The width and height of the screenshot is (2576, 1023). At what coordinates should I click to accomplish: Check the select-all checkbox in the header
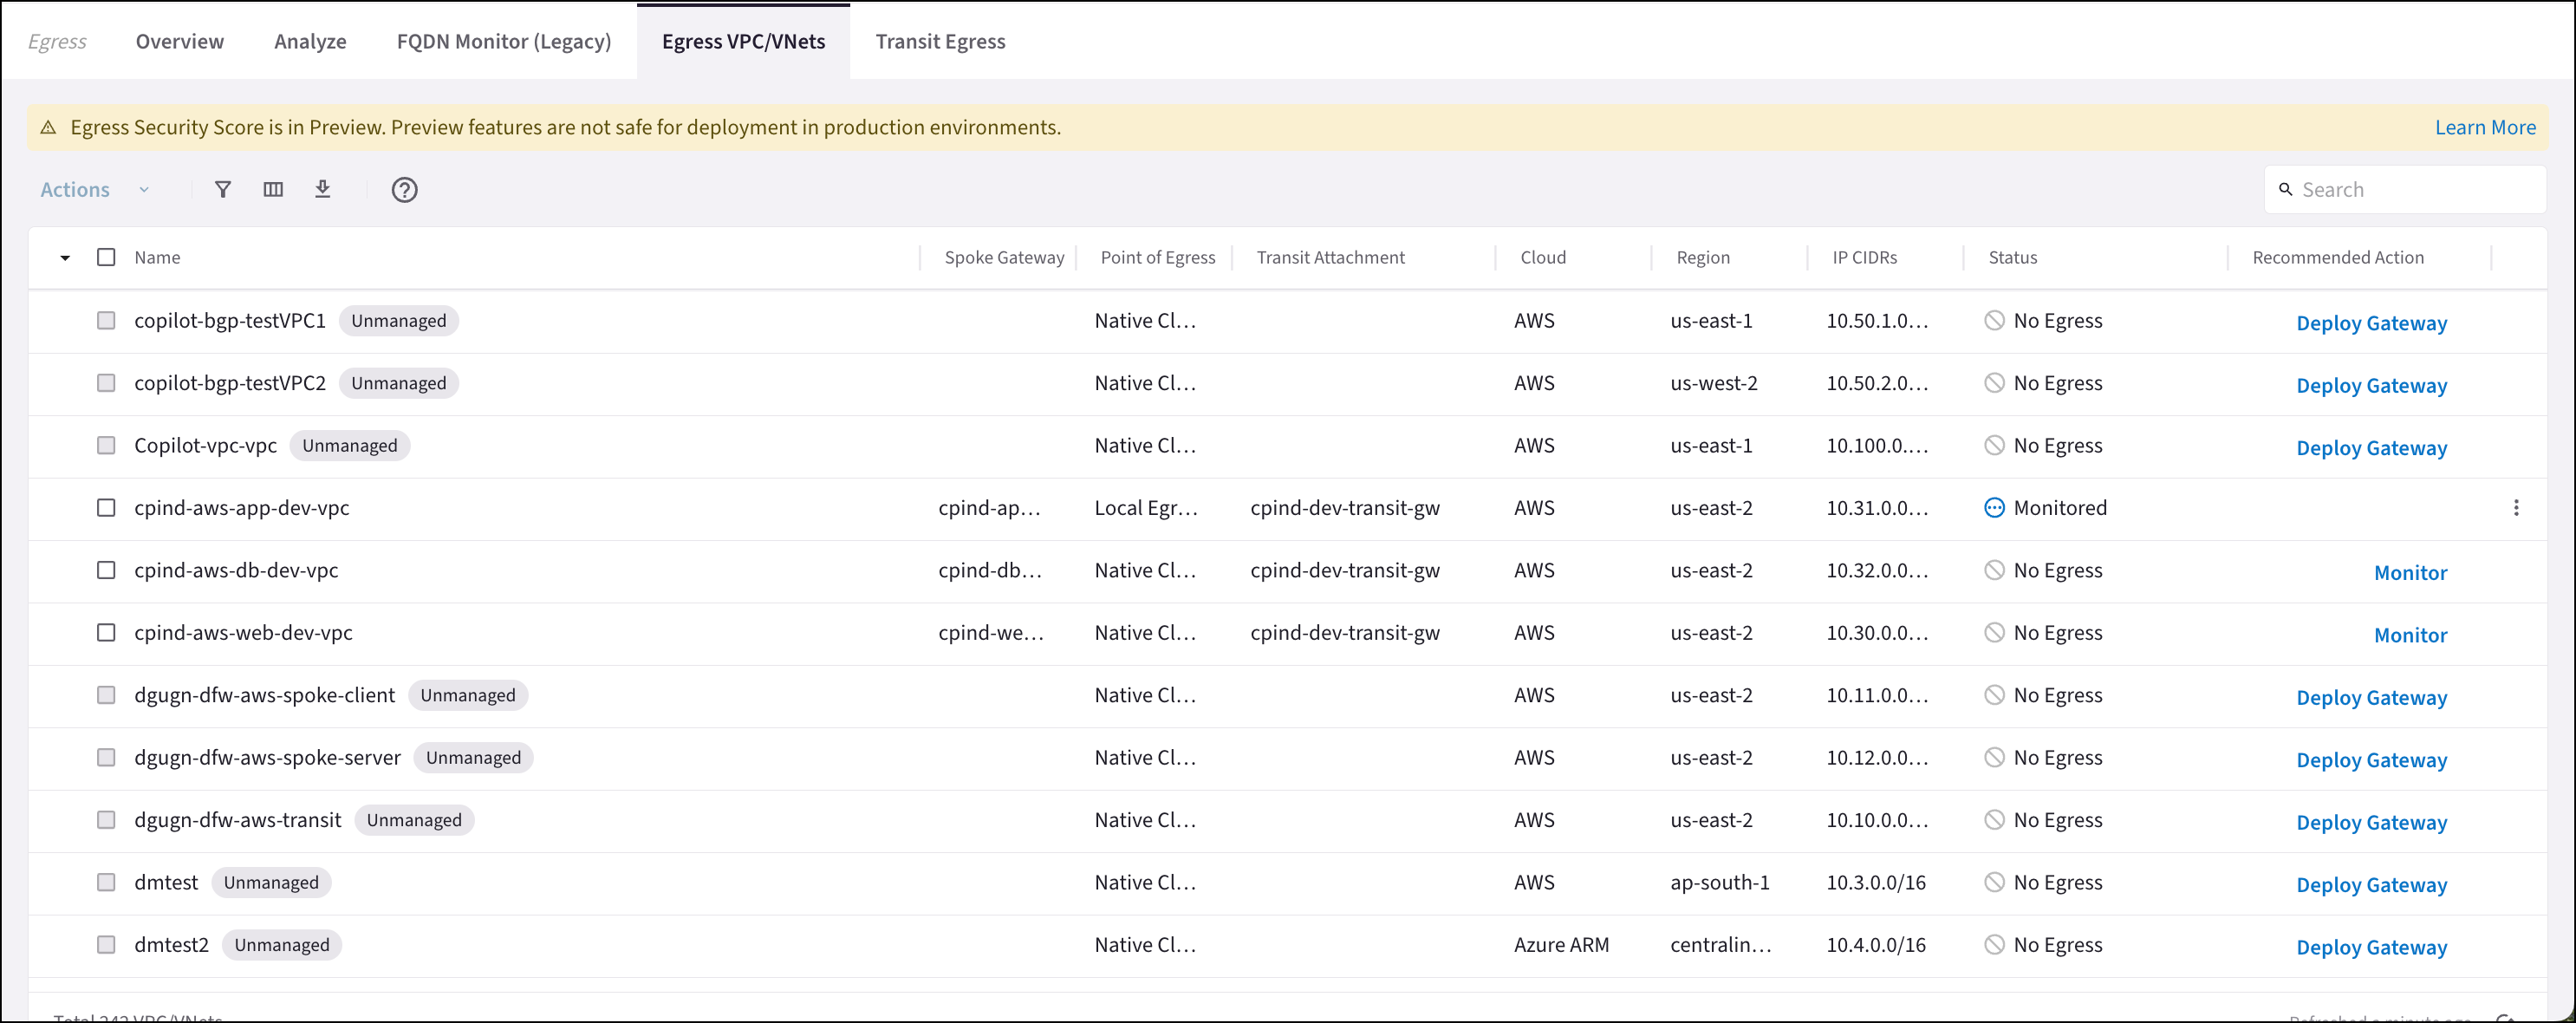tap(106, 257)
